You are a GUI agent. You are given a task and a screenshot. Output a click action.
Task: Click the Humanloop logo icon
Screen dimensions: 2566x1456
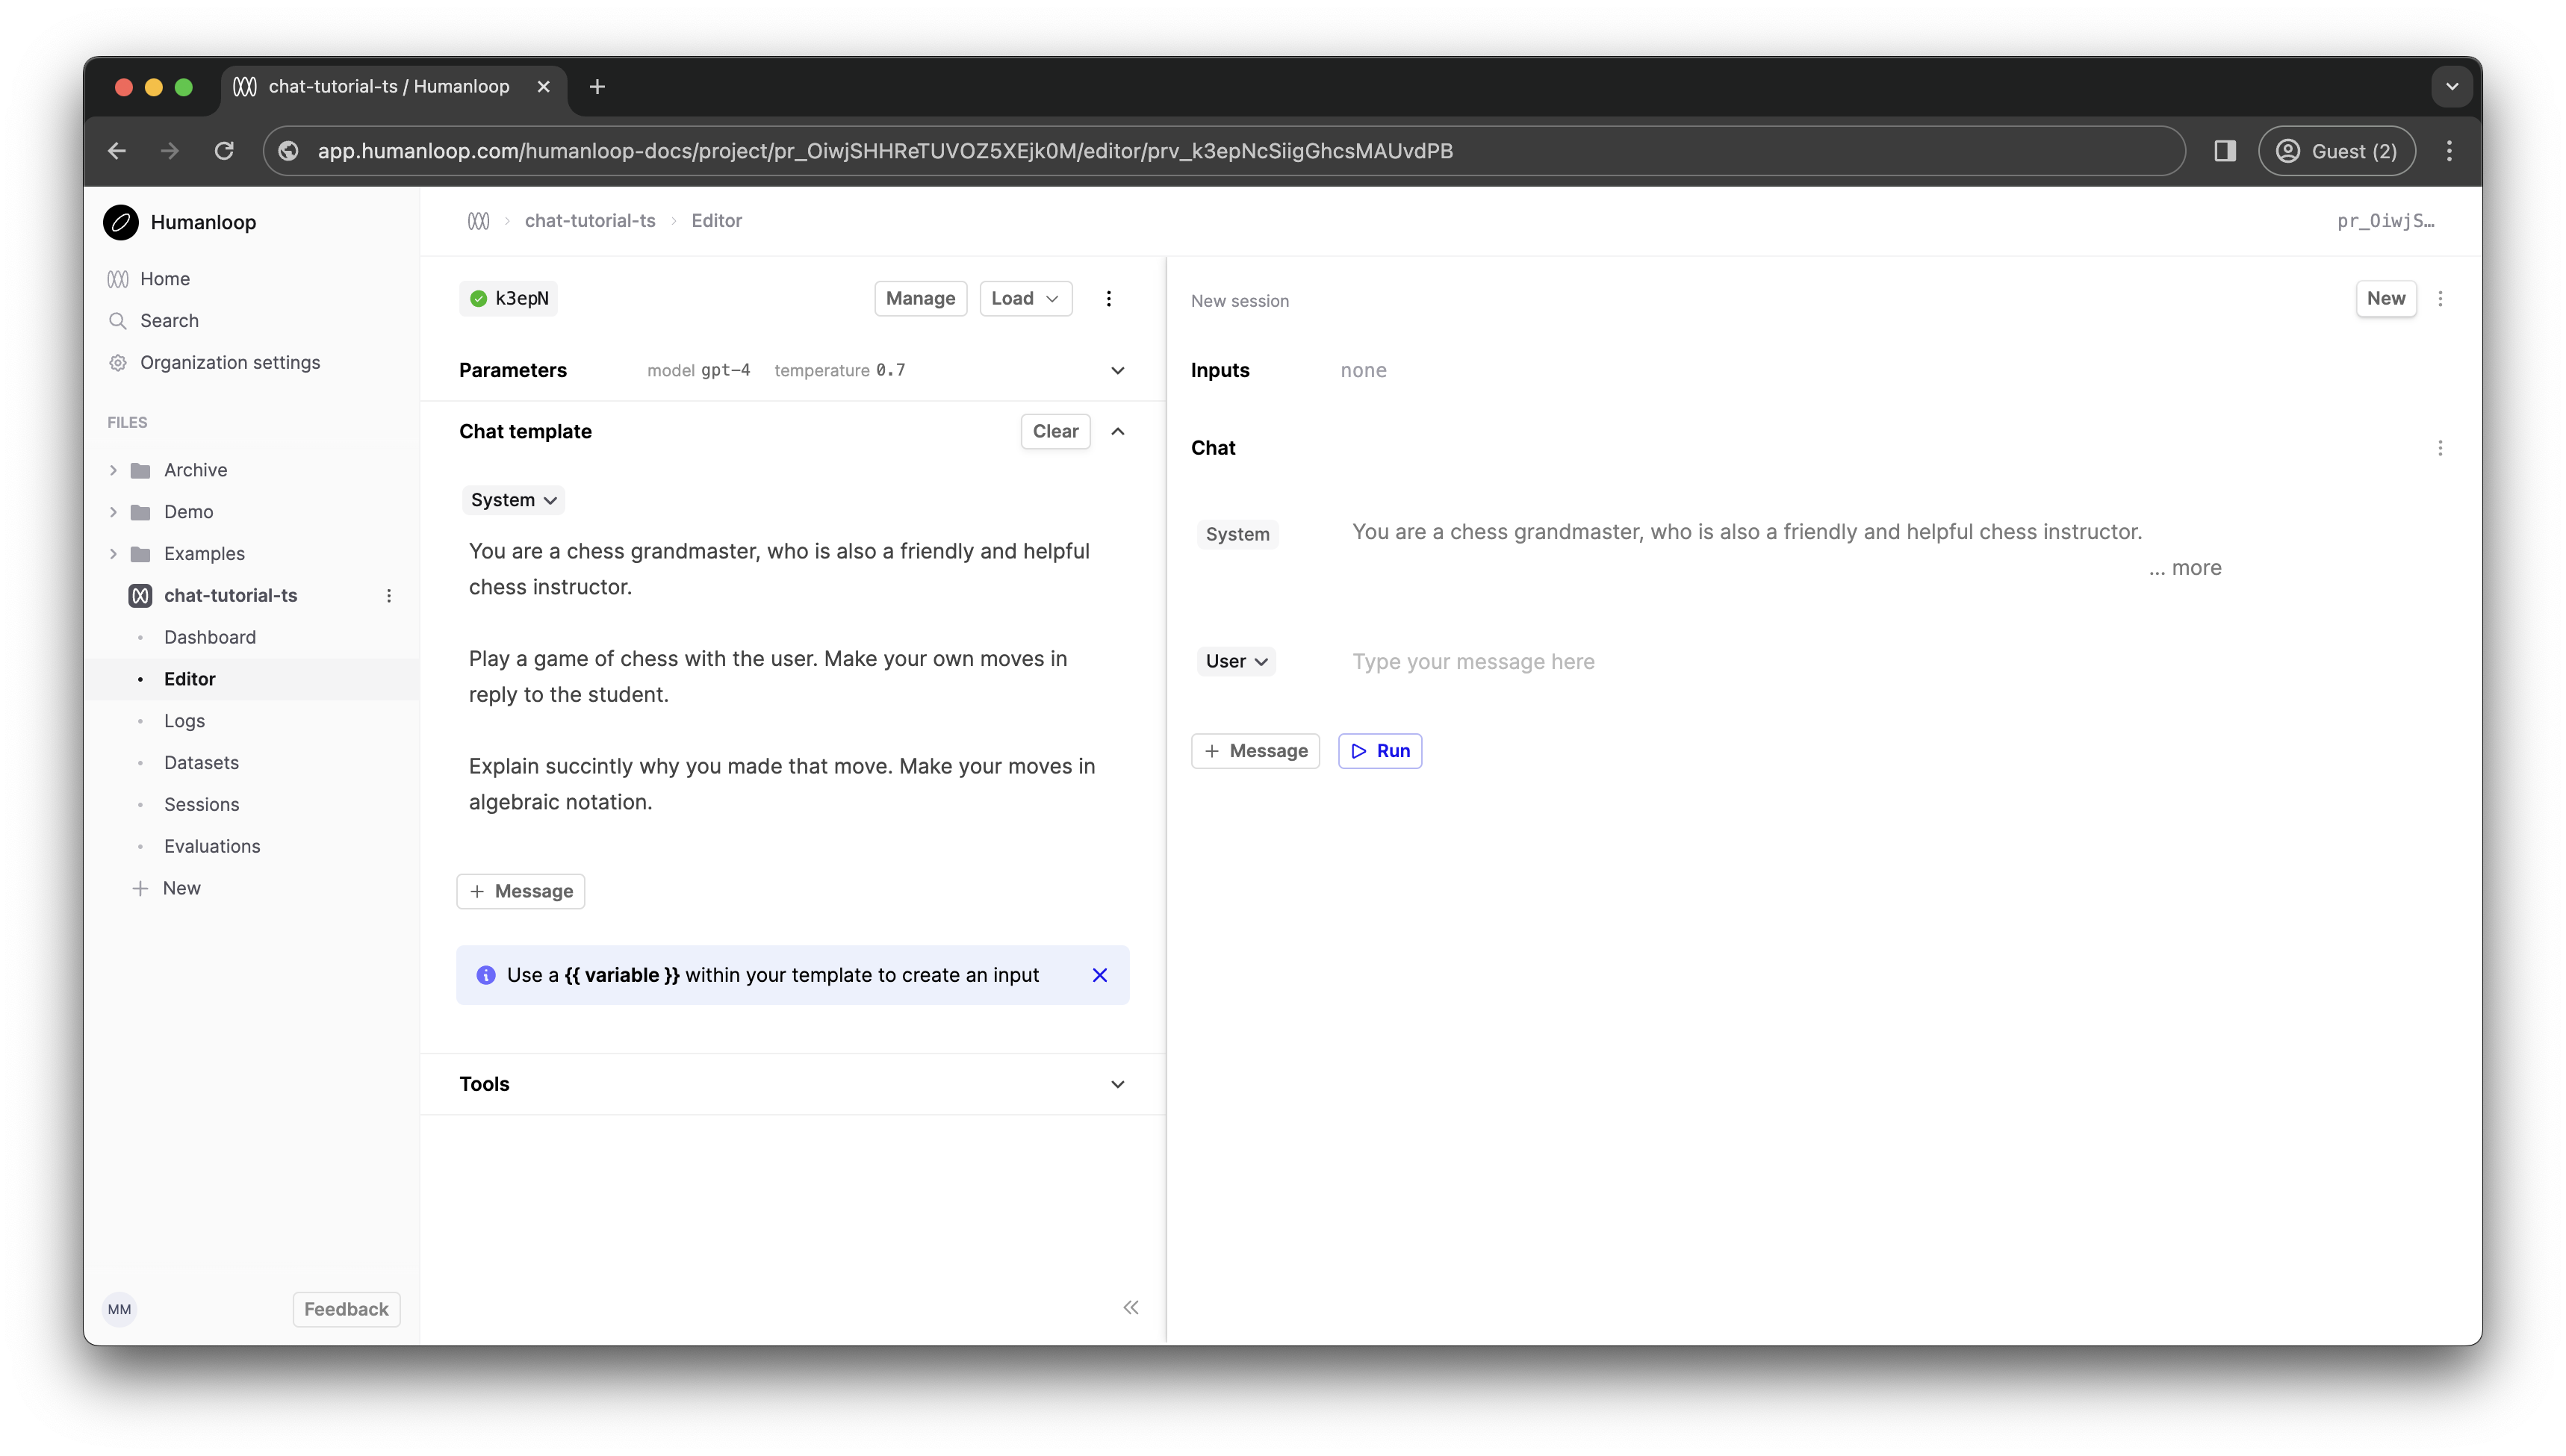[x=121, y=222]
